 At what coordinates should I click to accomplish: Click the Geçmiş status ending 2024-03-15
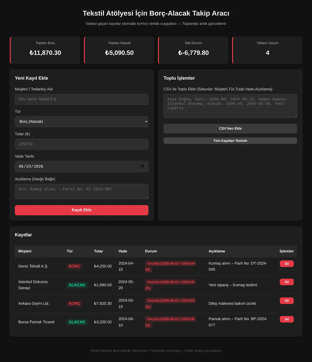171,304
